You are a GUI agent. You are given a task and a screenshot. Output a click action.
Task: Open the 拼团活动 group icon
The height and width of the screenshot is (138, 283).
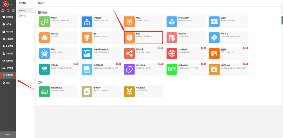tap(44, 37)
